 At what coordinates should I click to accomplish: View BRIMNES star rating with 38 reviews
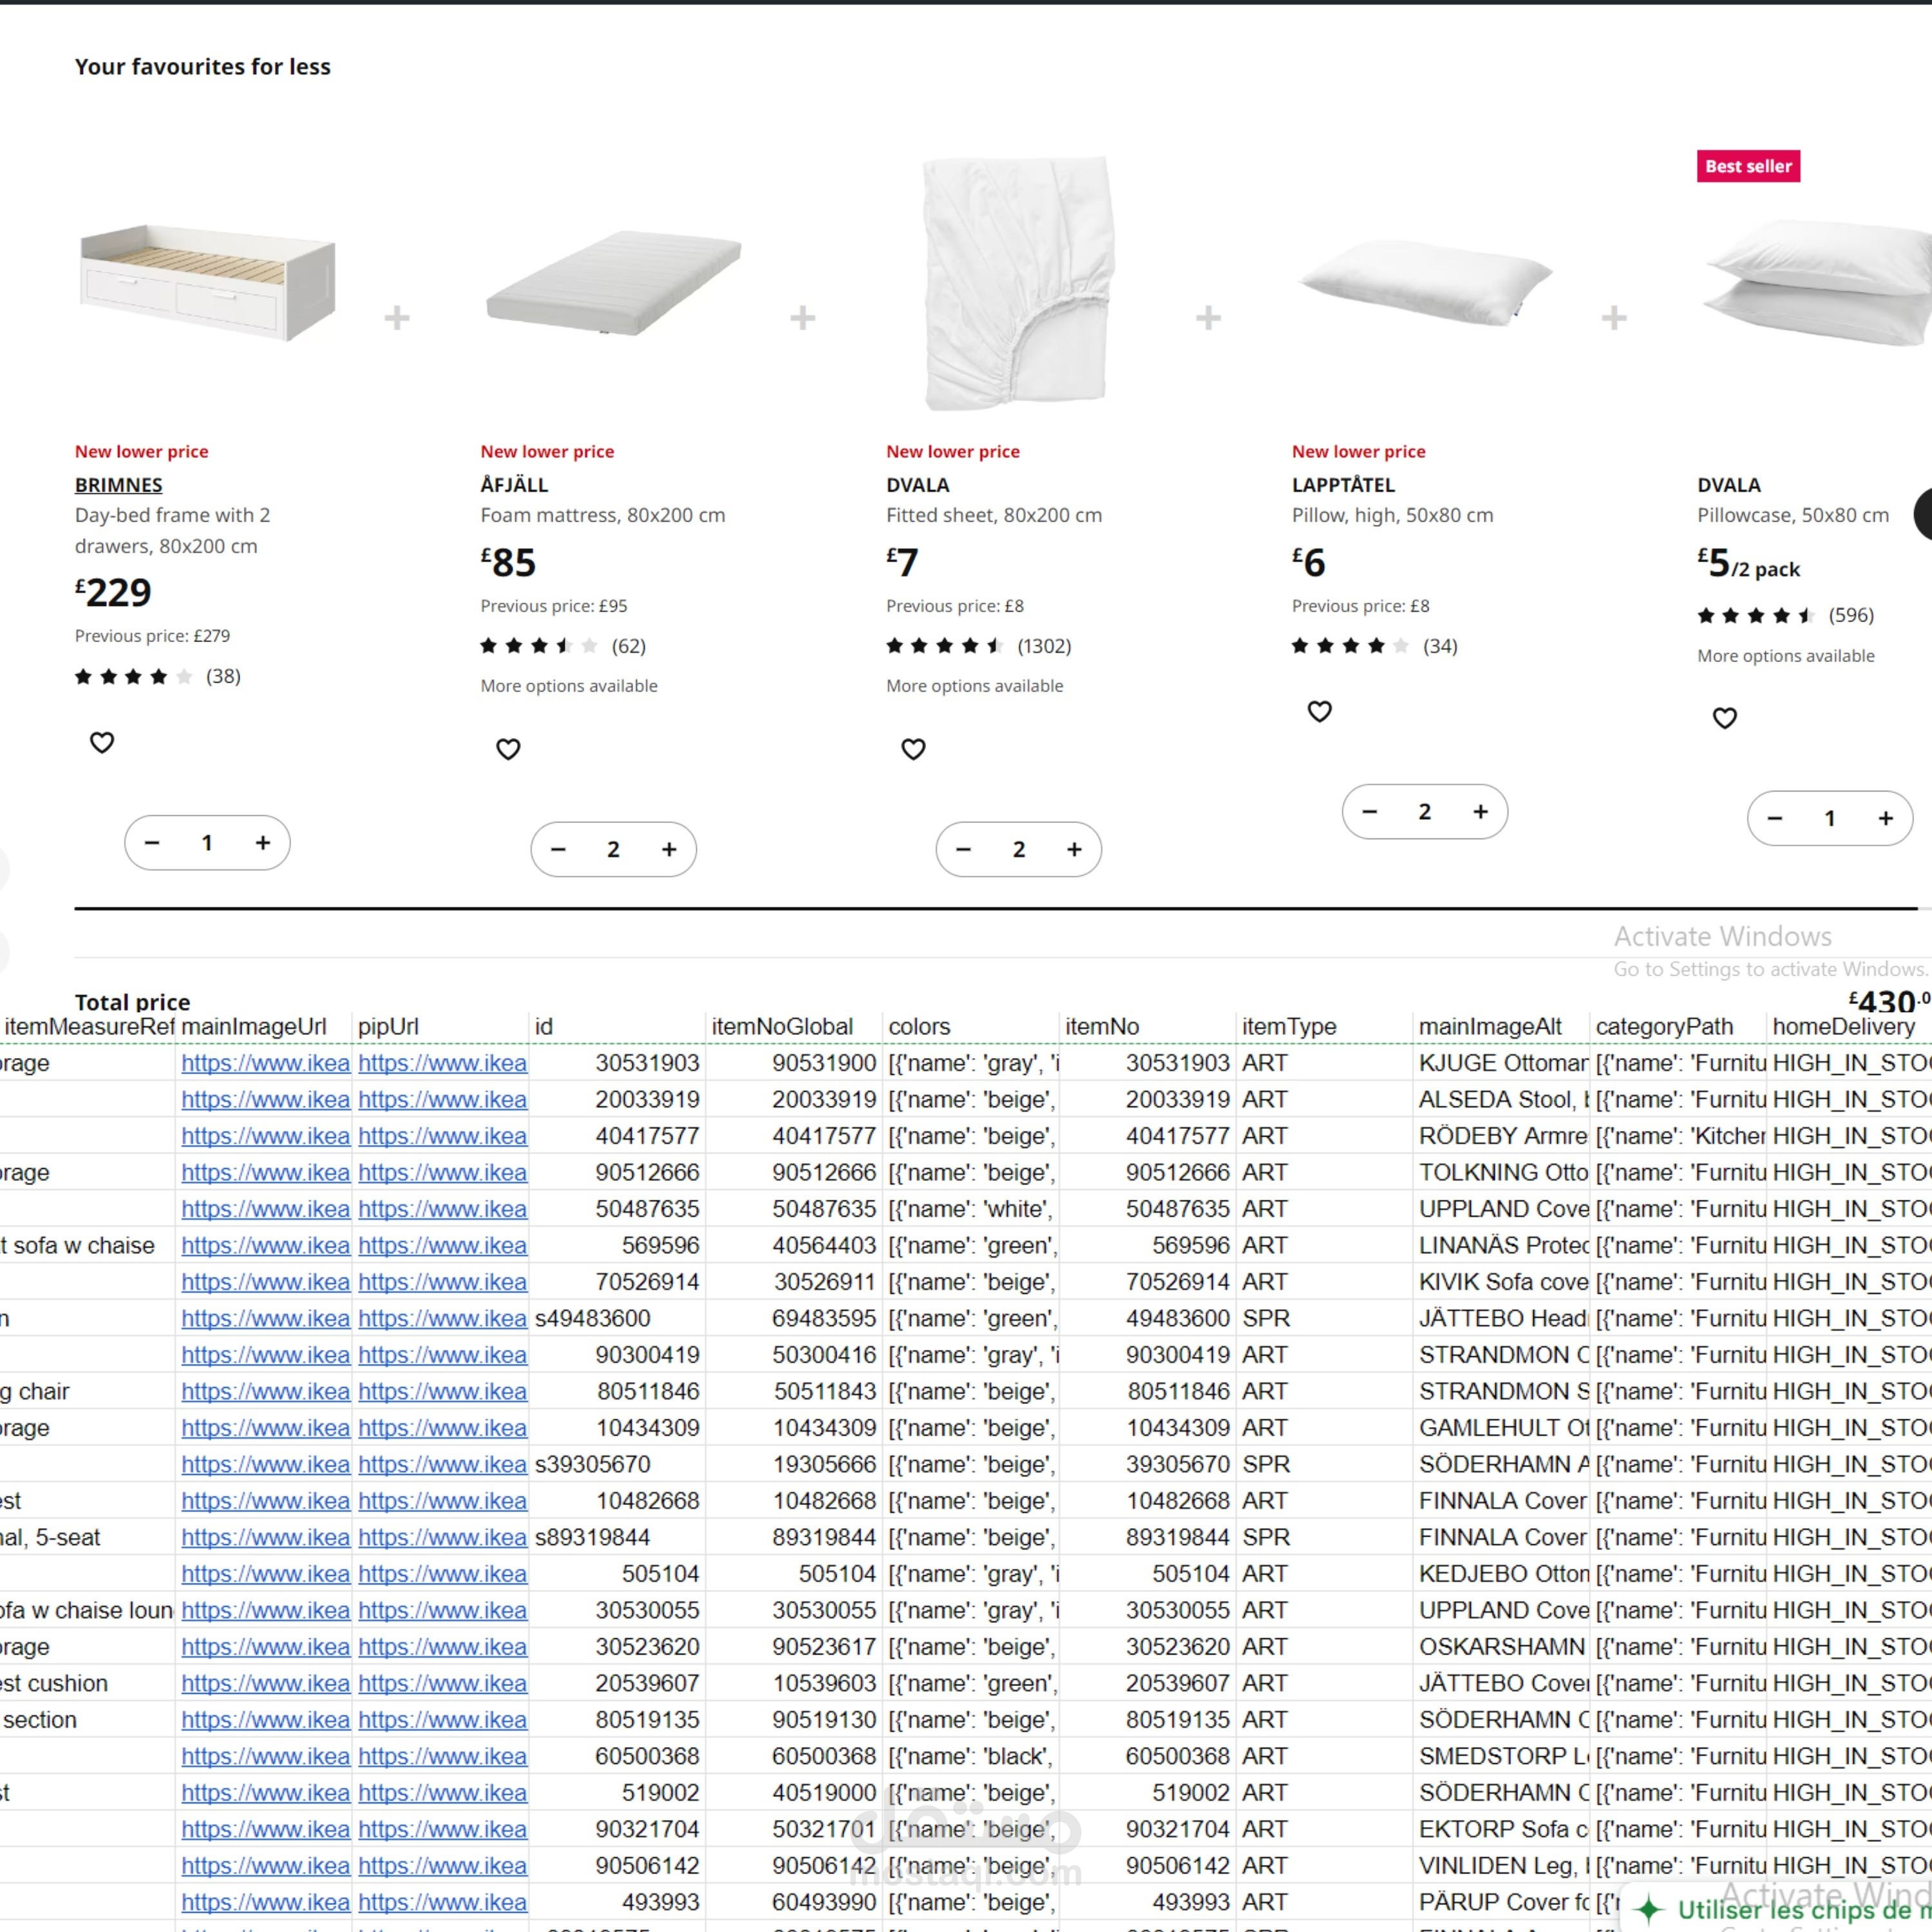point(158,677)
